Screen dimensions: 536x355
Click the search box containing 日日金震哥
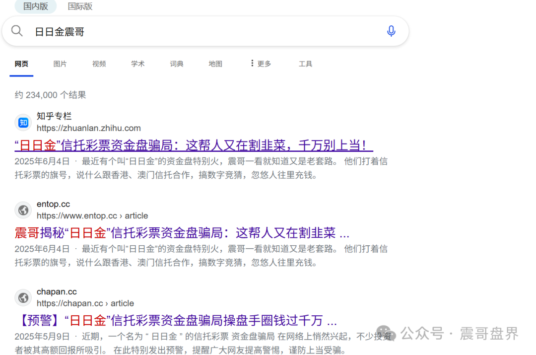click(205, 31)
